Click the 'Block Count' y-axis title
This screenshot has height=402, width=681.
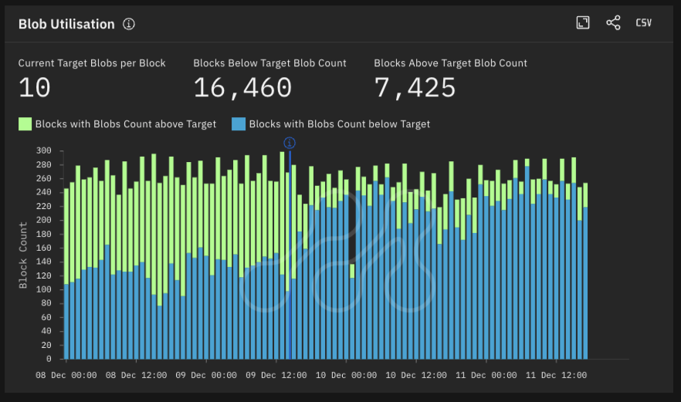click(23, 255)
